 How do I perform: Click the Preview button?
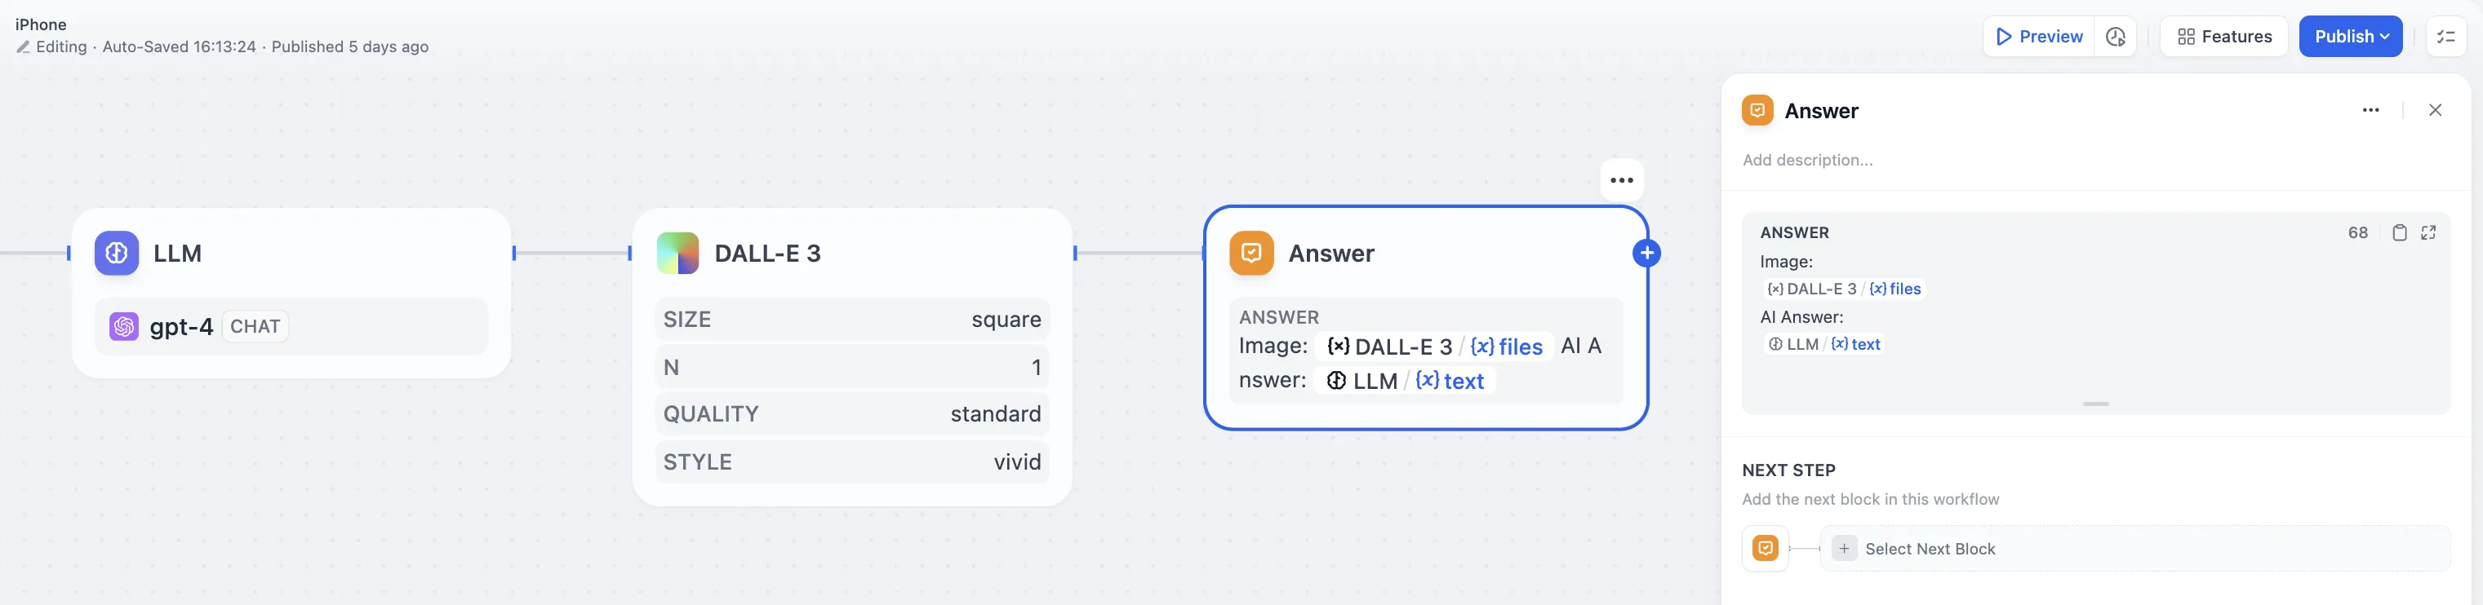[2039, 37]
